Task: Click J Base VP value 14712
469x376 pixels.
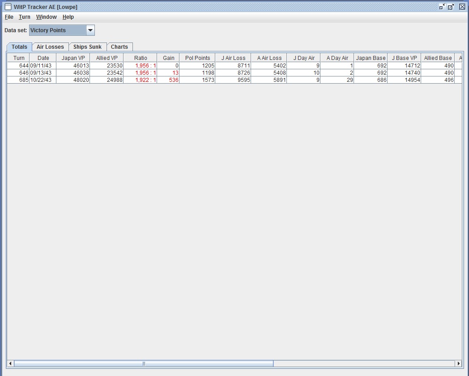Action: point(404,65)
